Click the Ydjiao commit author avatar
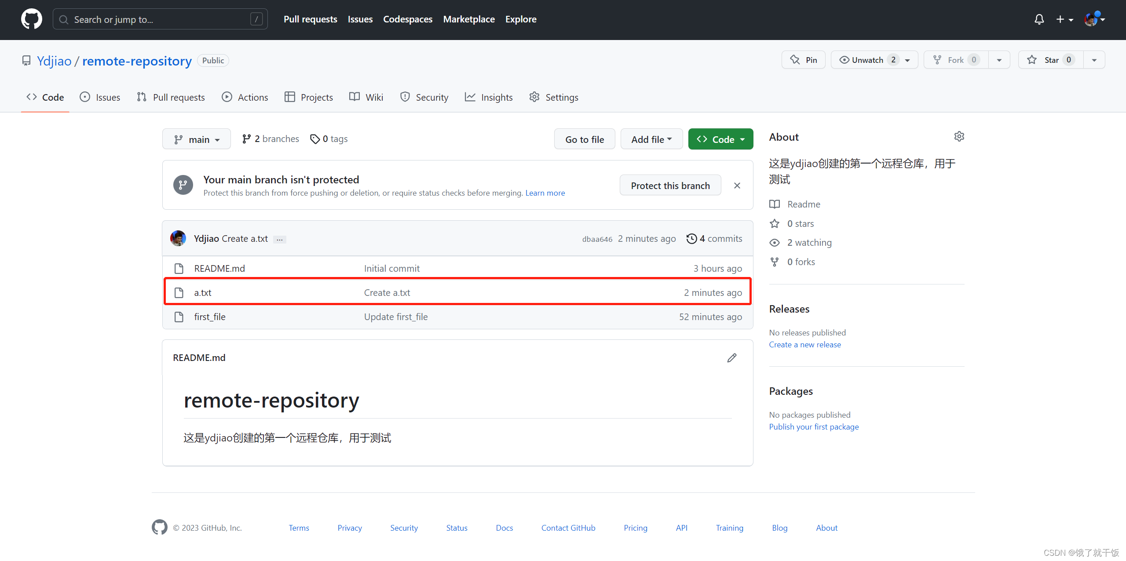1126x561 pixels. [x=178, y=238]
